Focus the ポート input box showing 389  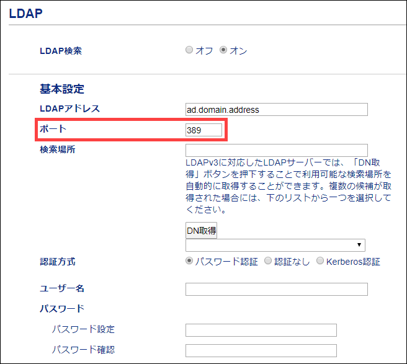click(204, 130)
